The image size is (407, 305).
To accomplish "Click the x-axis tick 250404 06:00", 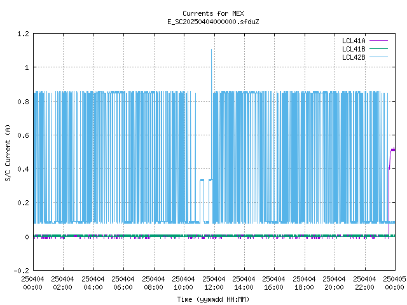I will (123, 283).
